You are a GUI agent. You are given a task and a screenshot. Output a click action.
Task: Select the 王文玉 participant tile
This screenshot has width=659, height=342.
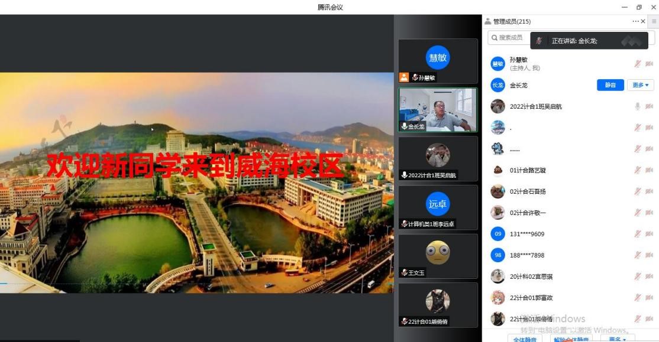point(438,256)
